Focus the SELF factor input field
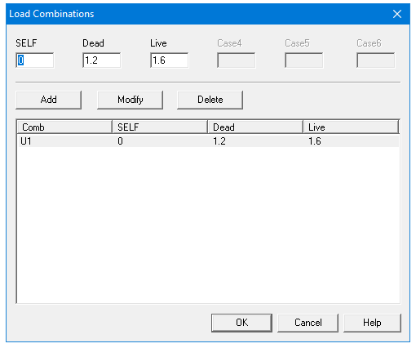416x348 pixels. 35,60
